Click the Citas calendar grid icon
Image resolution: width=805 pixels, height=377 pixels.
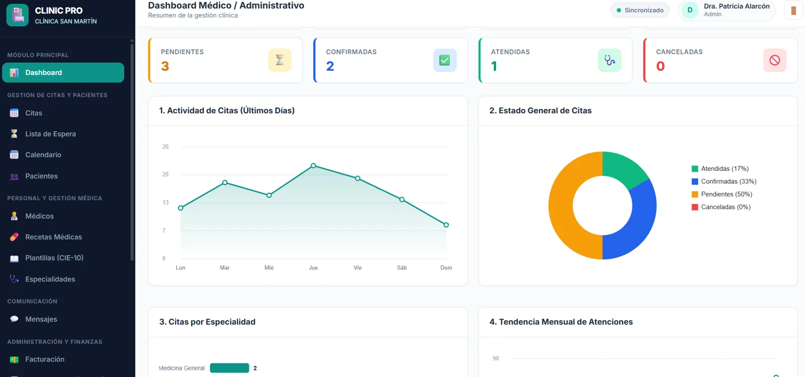pyautogui.click(x=14, y=113)
